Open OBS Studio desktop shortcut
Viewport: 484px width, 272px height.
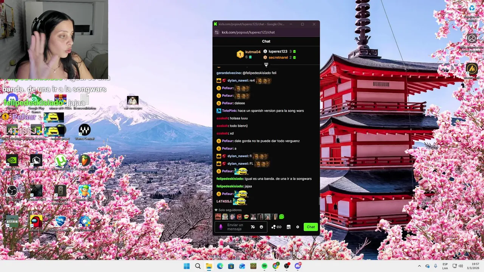tap(12, 193)
